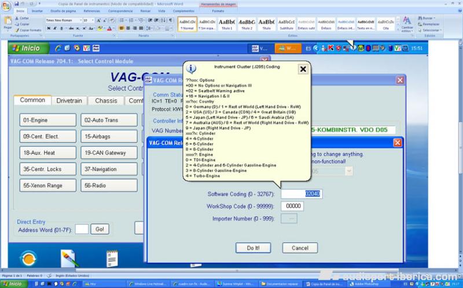
Task: Open the bullets list dropdown
Action: pos(126,20)
